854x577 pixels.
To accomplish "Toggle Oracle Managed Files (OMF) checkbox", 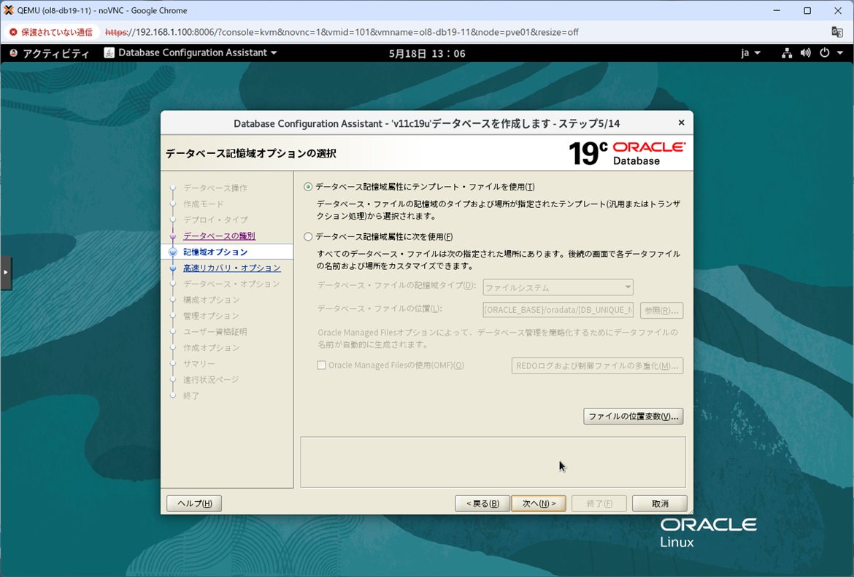I will point(321,365).
